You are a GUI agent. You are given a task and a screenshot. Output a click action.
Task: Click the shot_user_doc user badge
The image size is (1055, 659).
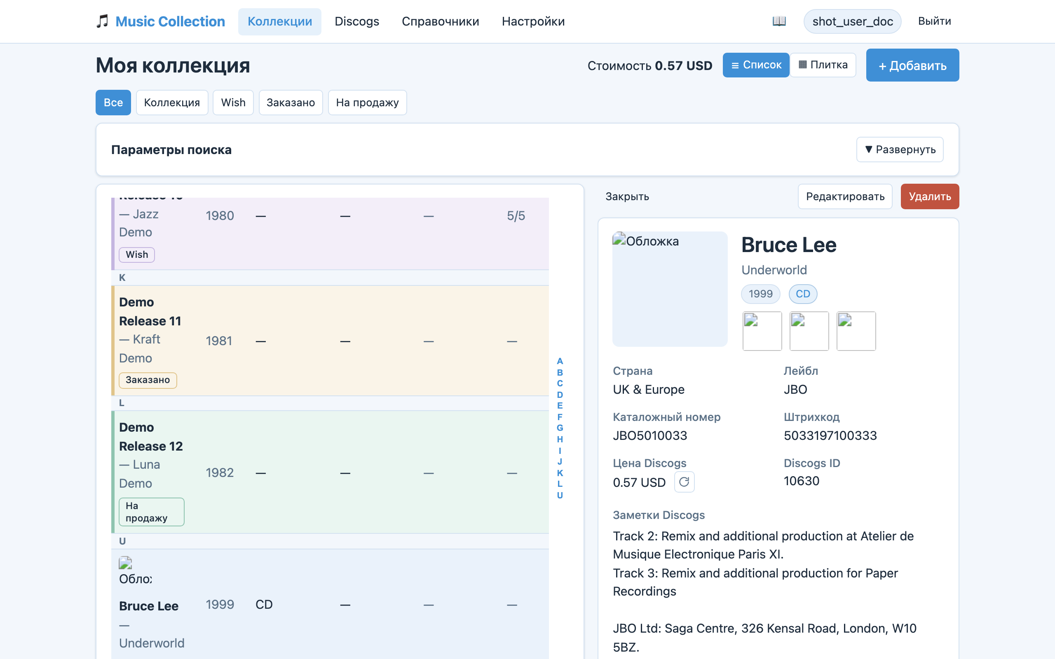point(852,21)
